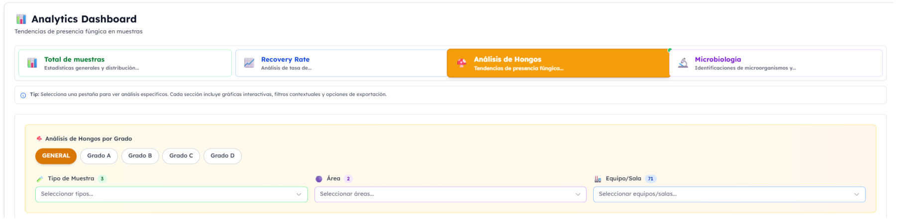Click the microscope icon for Microbiología
This screenshot has height=221, width=917.
(x=683, y=63)
